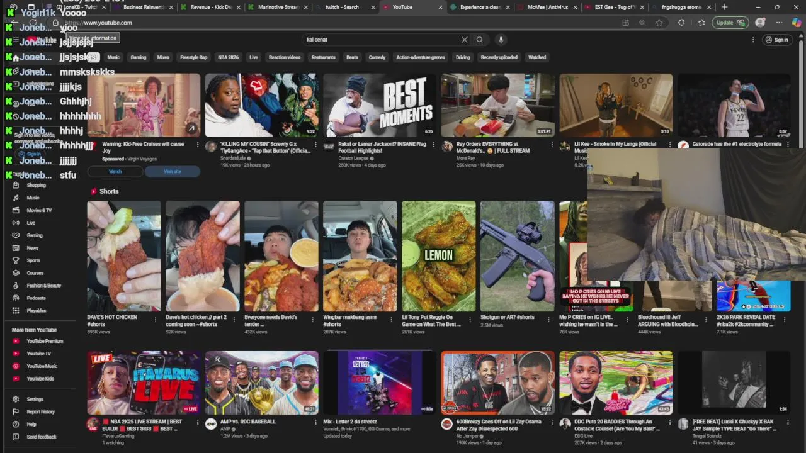
Task: Select the Recently uploaded filter chip
Action: pos(499,57)
